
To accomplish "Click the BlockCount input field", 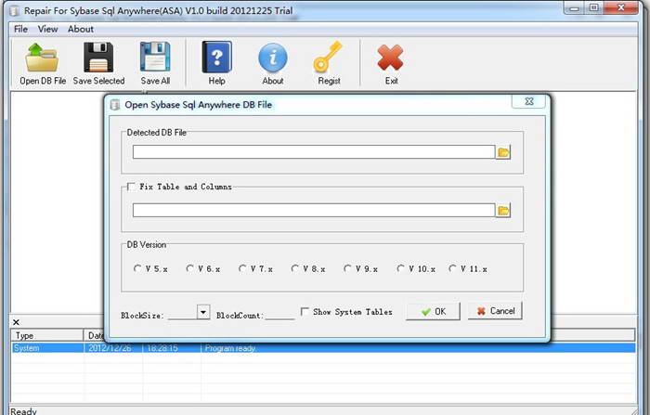I will (x=279, y=314).
